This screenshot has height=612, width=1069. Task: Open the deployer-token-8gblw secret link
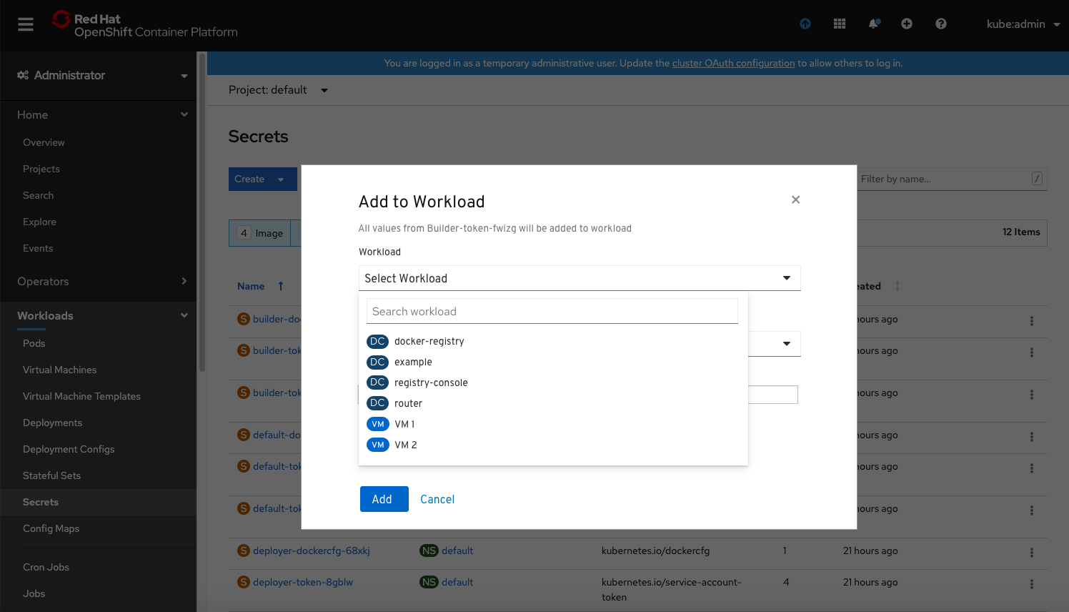(x=303, y=582)
